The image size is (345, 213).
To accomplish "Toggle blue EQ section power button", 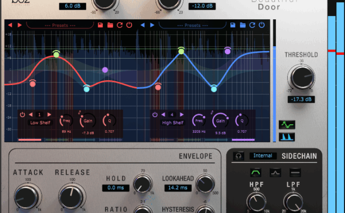I will tap(261, 25).
